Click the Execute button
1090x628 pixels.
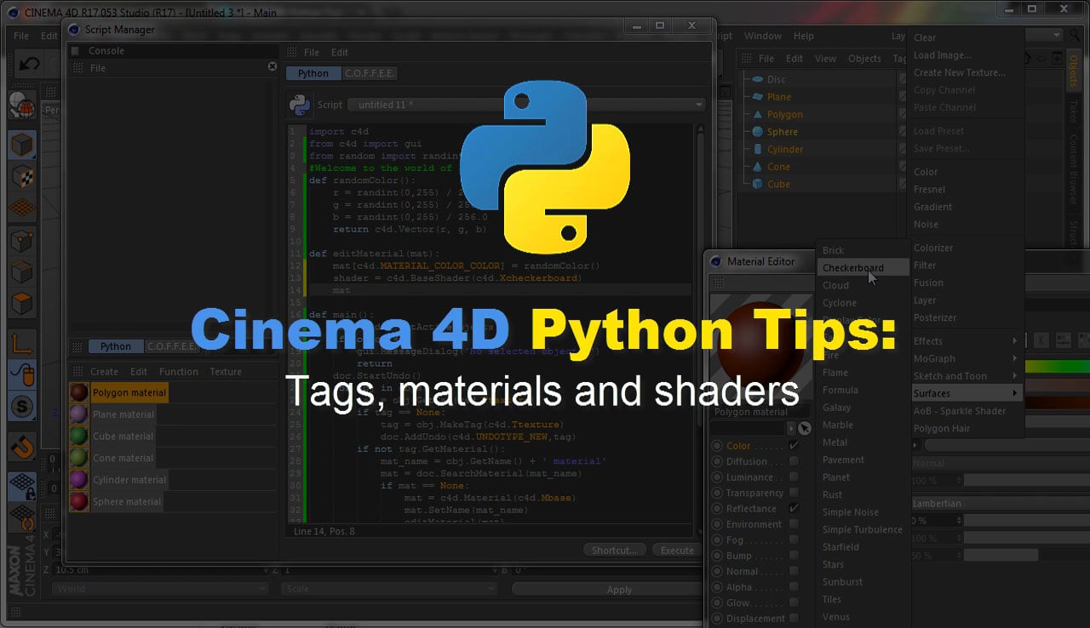677,551
